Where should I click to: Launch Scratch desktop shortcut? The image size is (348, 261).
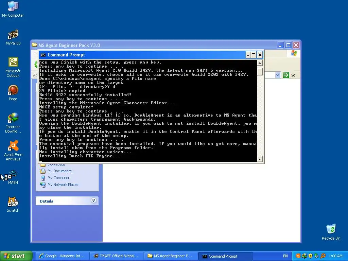coord(13,205)
